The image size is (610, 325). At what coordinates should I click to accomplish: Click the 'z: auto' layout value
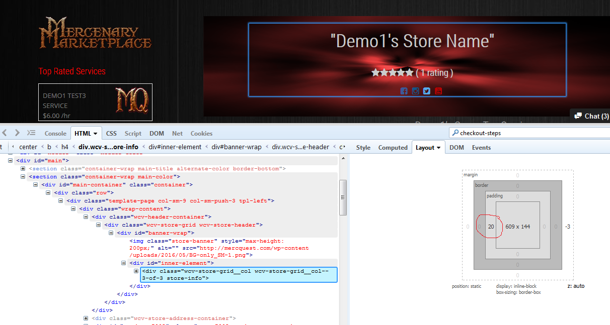[x=576, y=286]
